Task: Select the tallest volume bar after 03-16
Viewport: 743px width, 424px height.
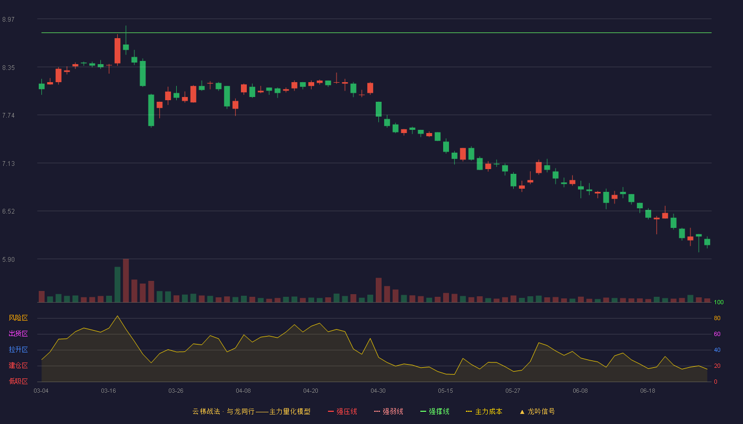Action: pyautogui.click(x=126, y=280)
